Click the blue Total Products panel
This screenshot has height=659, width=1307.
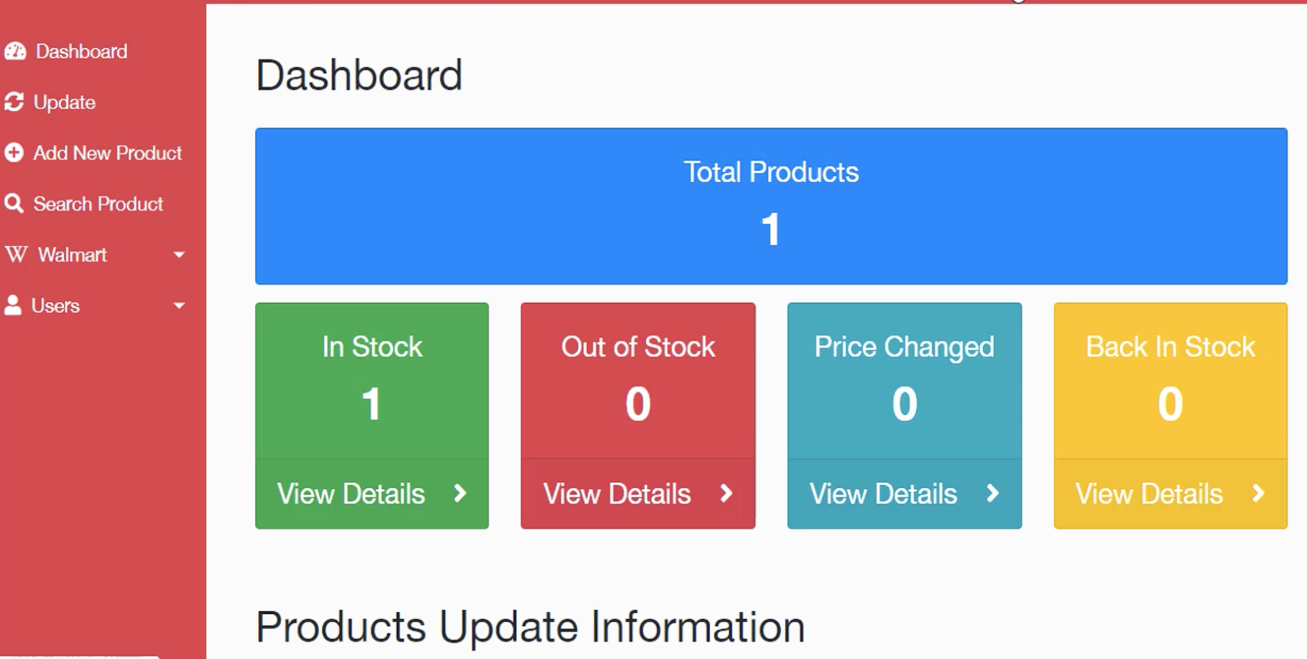click(x=771, y=206)
